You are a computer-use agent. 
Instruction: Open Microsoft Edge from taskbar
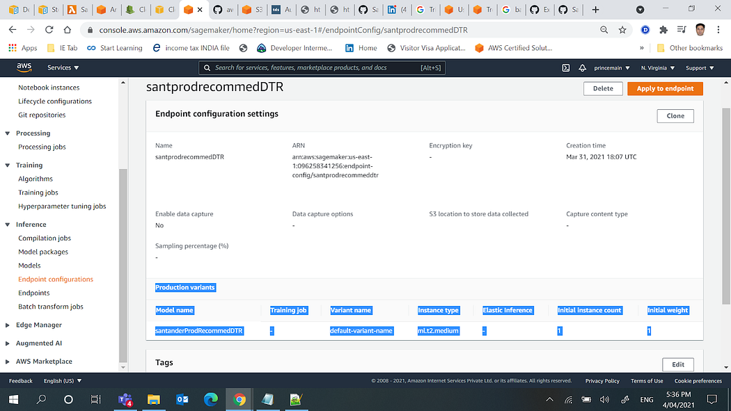pyautogui.click(x=211, y=399)
